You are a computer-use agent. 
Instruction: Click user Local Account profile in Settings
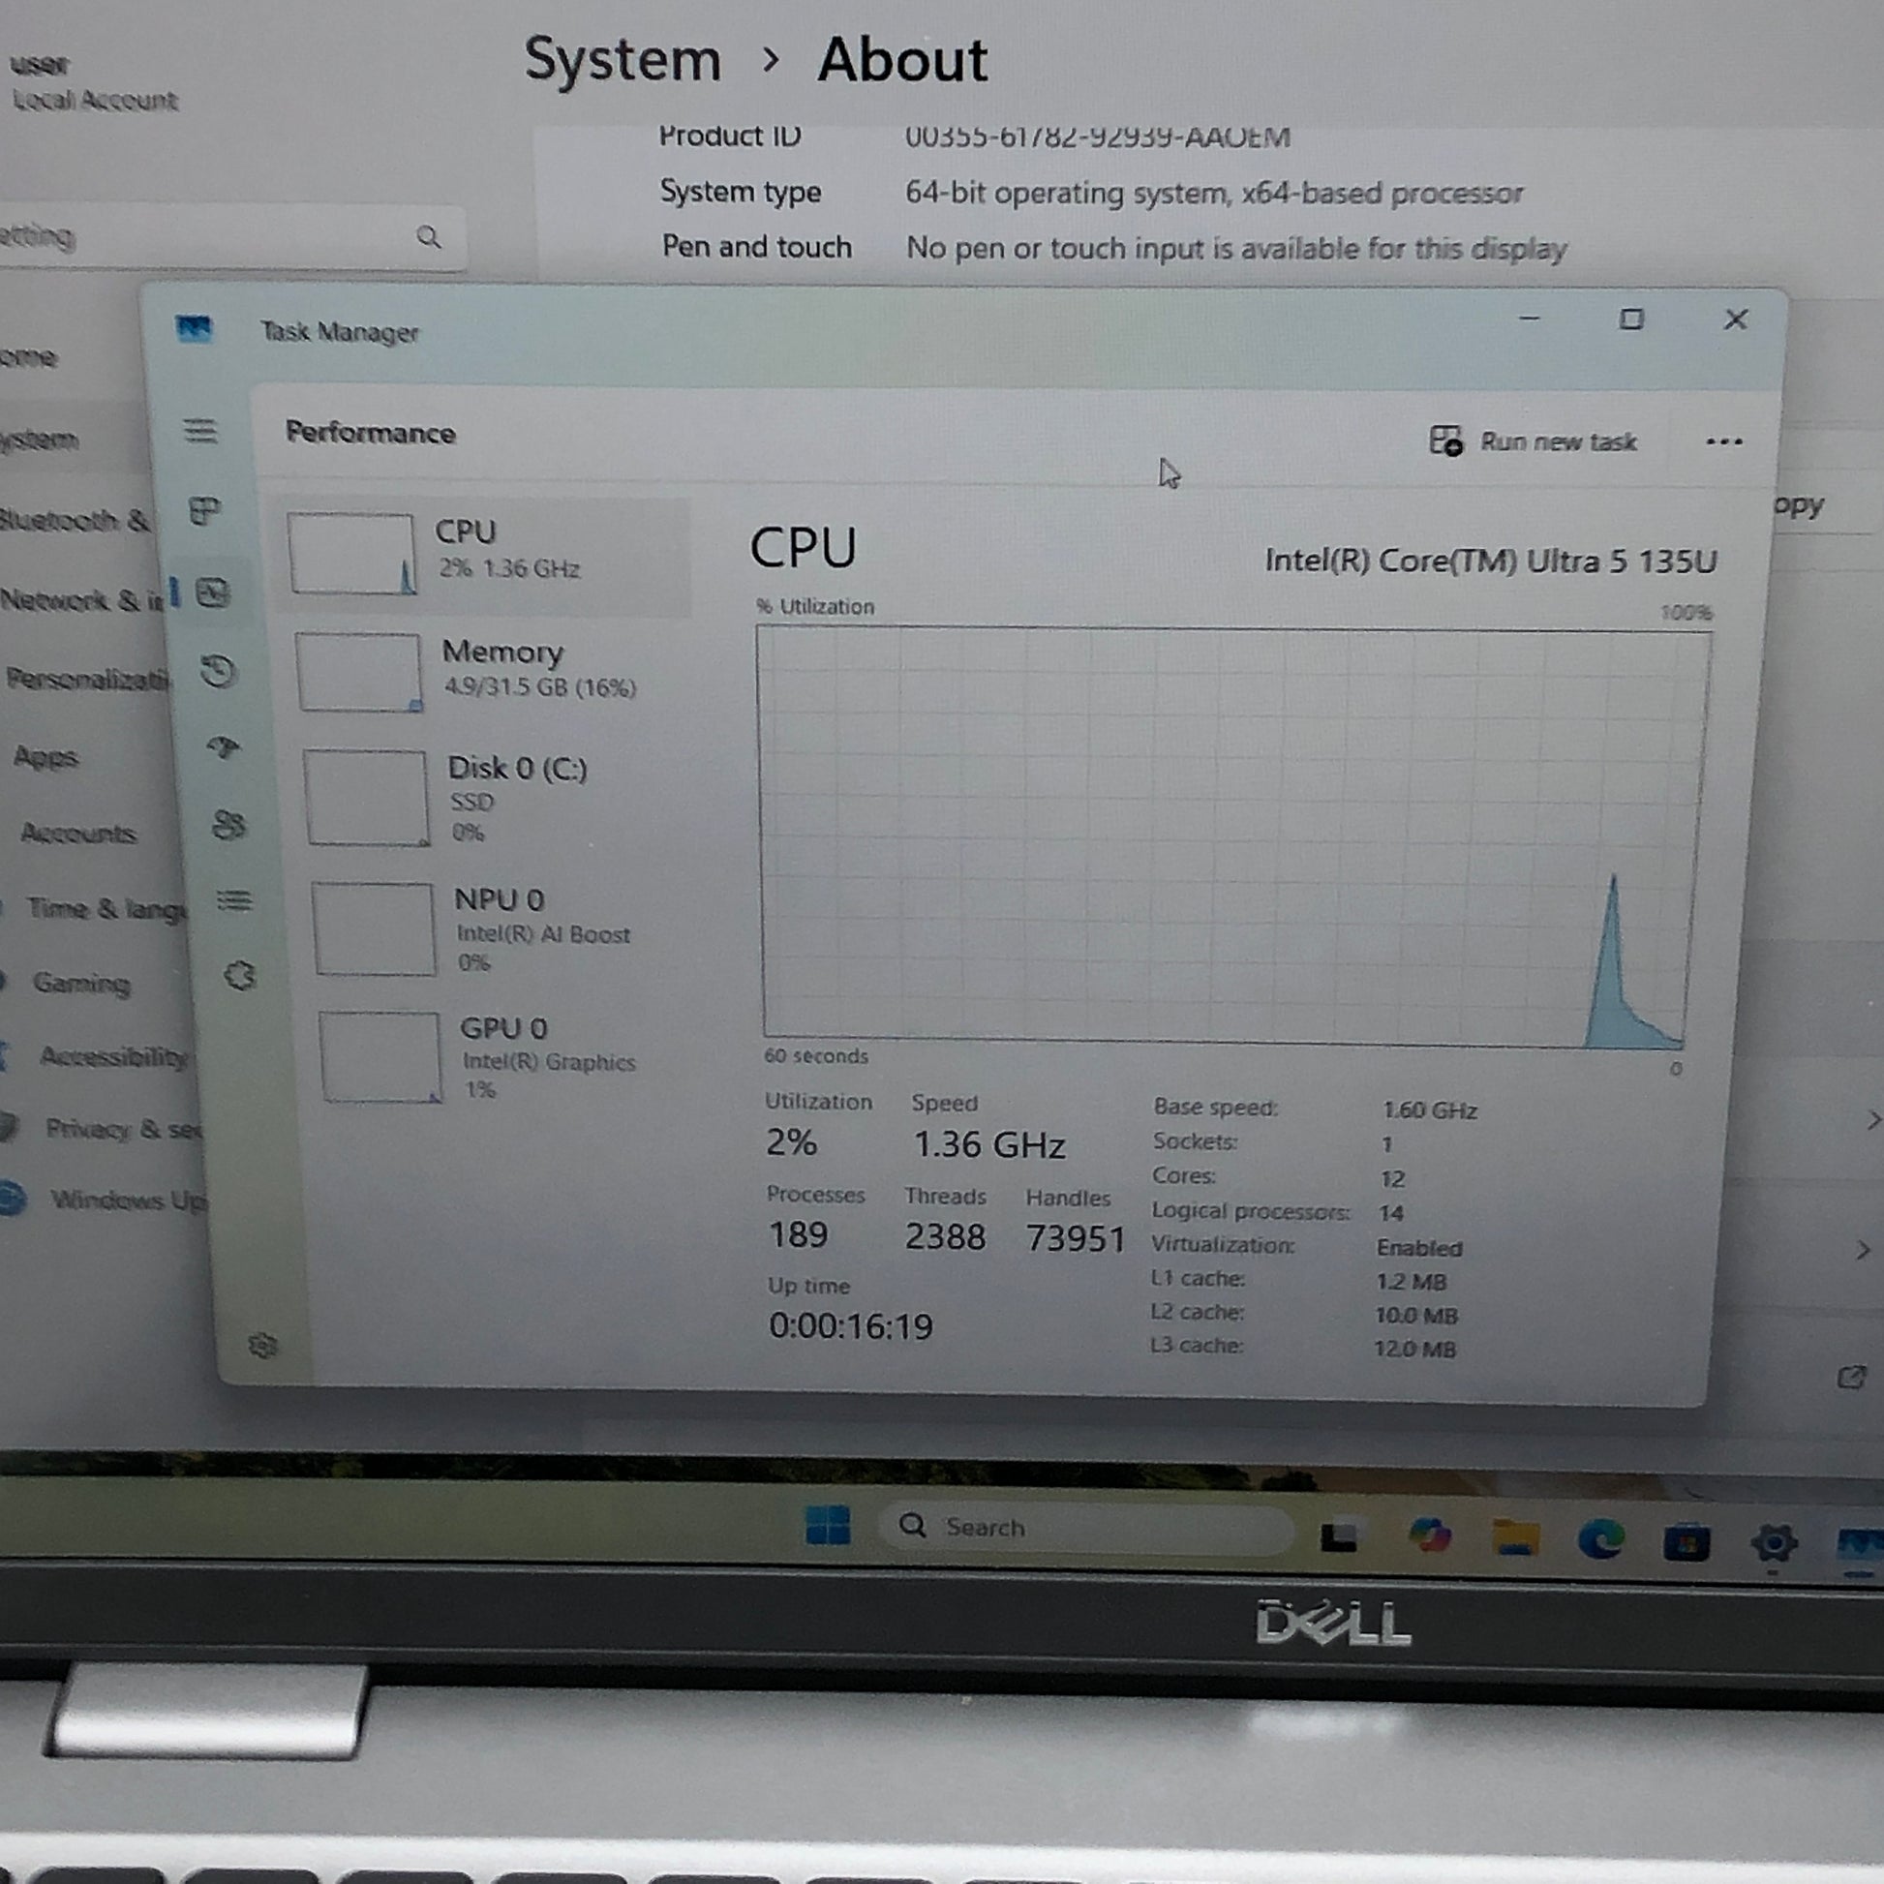pyautogui.click(x=94, y=82)
